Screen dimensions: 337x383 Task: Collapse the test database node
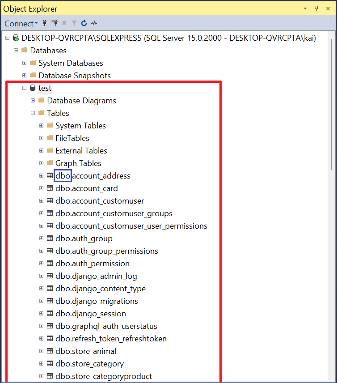(x=25, y=88)
